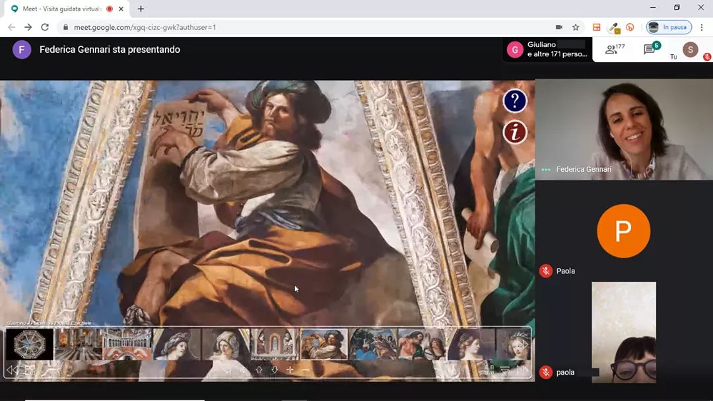
Task: Click the fresco caption text above the thumbnails
Action: tap(49, 323)
